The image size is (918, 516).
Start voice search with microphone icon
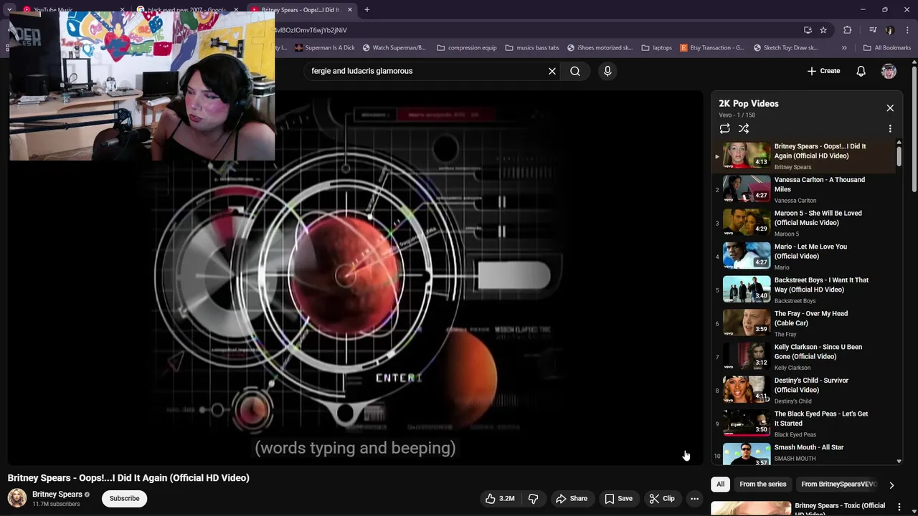607,71
